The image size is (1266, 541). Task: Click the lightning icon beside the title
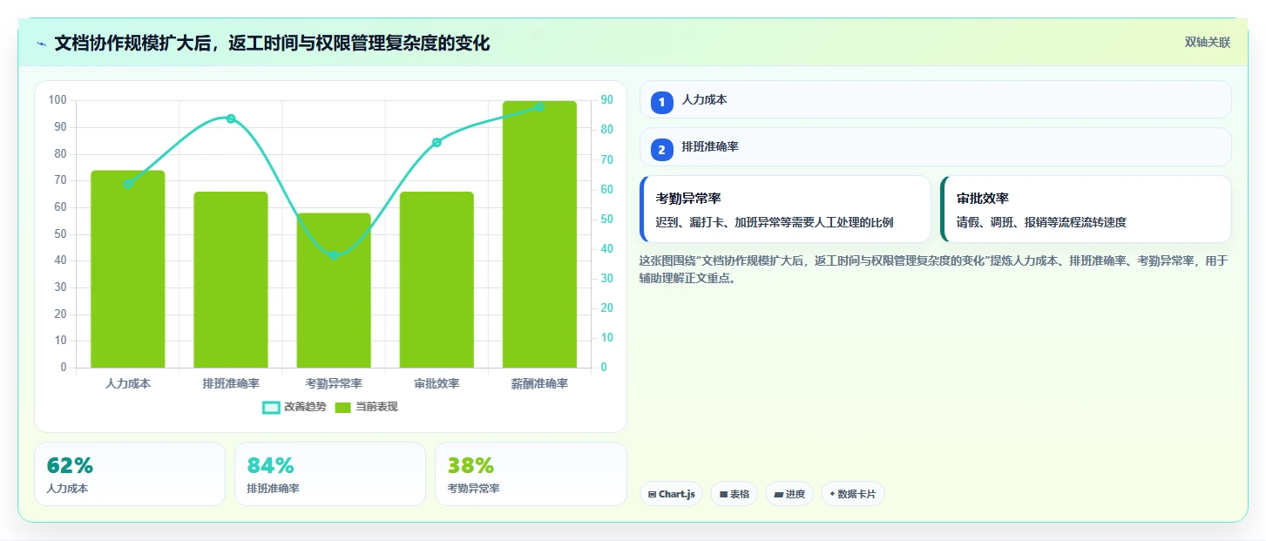coord(41,44)
